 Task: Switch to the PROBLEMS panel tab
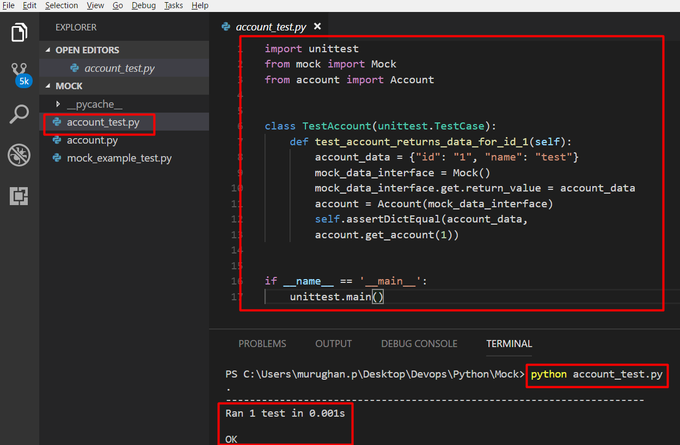[262, 344]
